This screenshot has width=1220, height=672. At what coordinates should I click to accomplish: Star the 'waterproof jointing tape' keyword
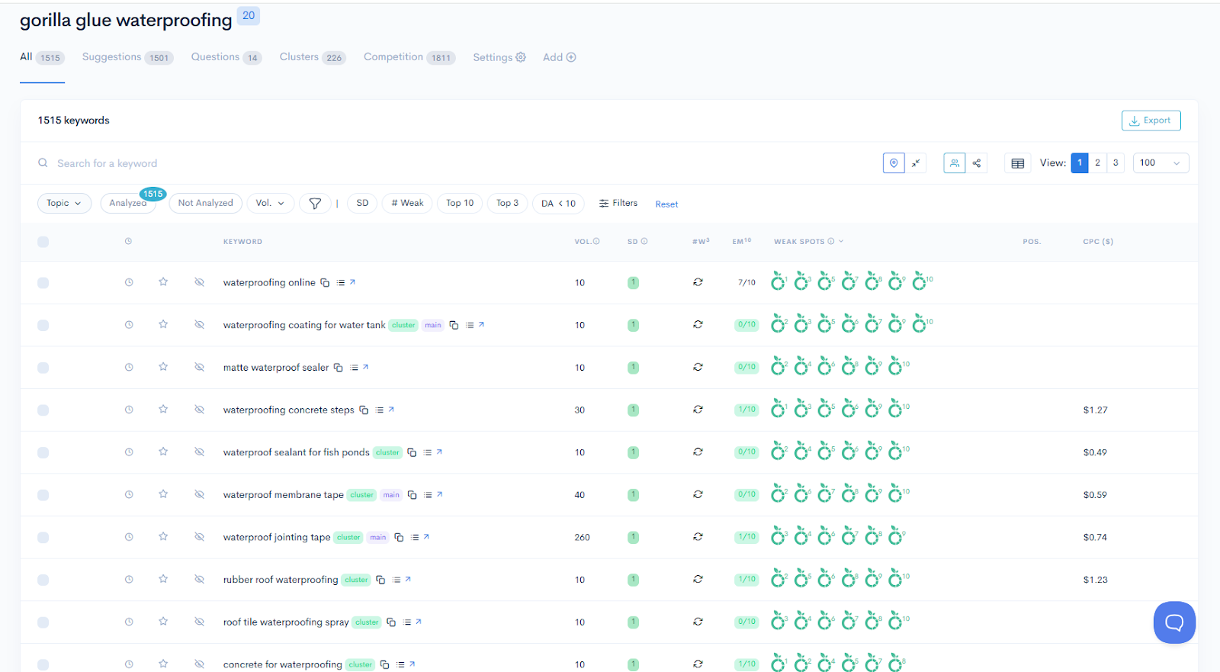point(163,536)
